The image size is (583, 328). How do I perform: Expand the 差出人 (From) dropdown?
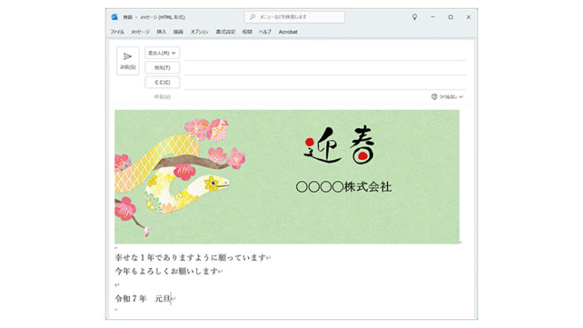162,53
